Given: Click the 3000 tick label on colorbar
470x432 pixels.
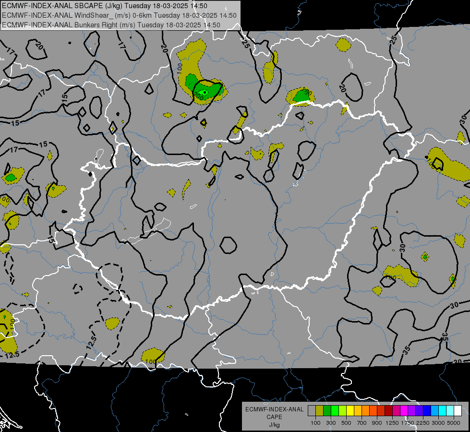Looking at the screenshot, I should 438,423.
